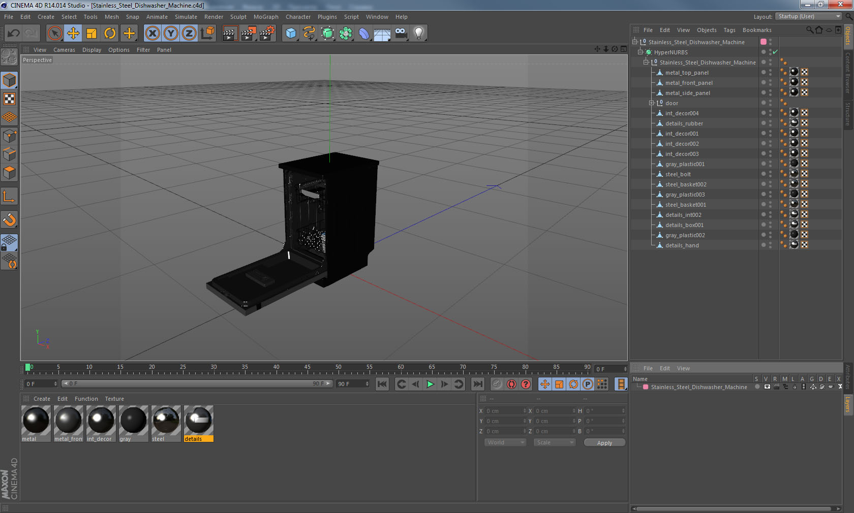Open the HyperNURBS generator icon

[327, 34]
